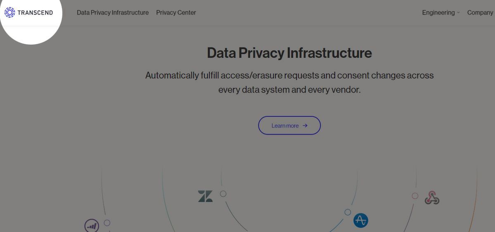The height and width of the screenshot is (232, 495).
Task: Click the Transcend circular logo icon
Action: (x=10, y=13)
